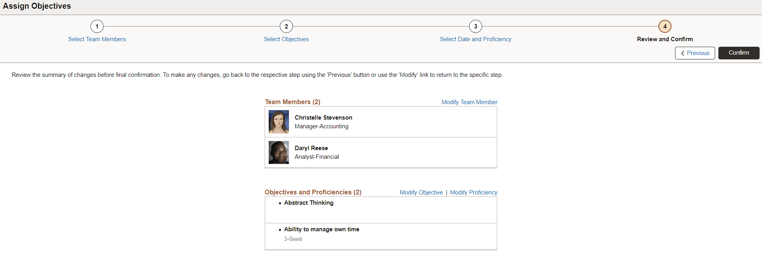762x257 pixels.
Task: Select the Christelle Stevenson name
Action: coord(323,118)
